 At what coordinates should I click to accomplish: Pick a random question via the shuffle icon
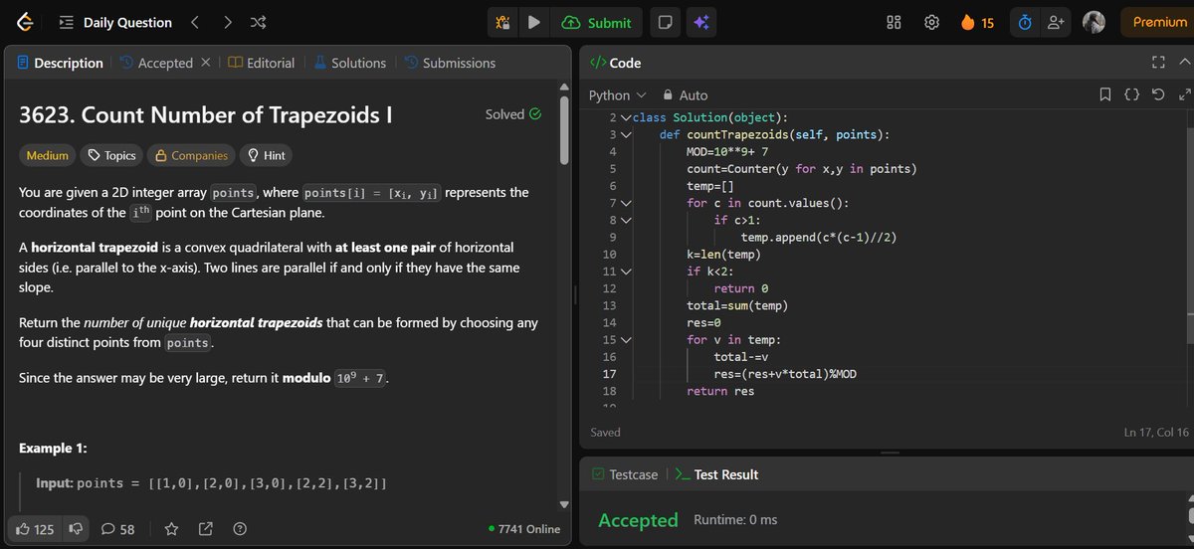pyautogui.click(x=258, y=22)
